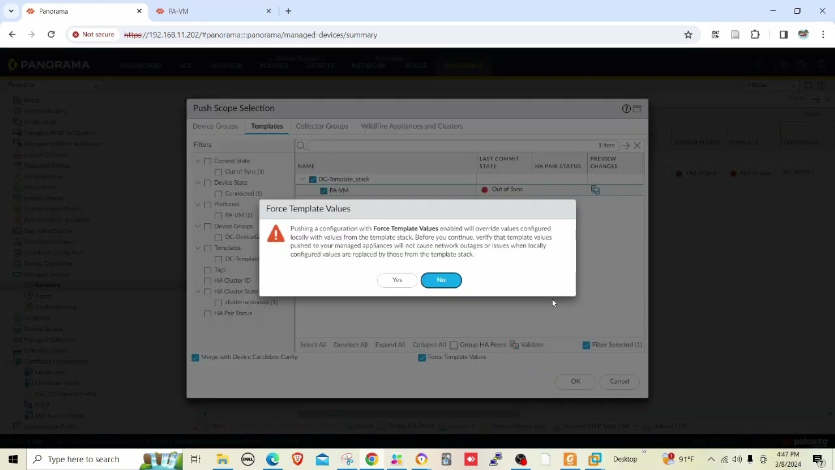The width and height of the screenshot is (835, 470).
Task: Uncheck the DC-Template_stack checkbox
Action: [x=312, y=180]
